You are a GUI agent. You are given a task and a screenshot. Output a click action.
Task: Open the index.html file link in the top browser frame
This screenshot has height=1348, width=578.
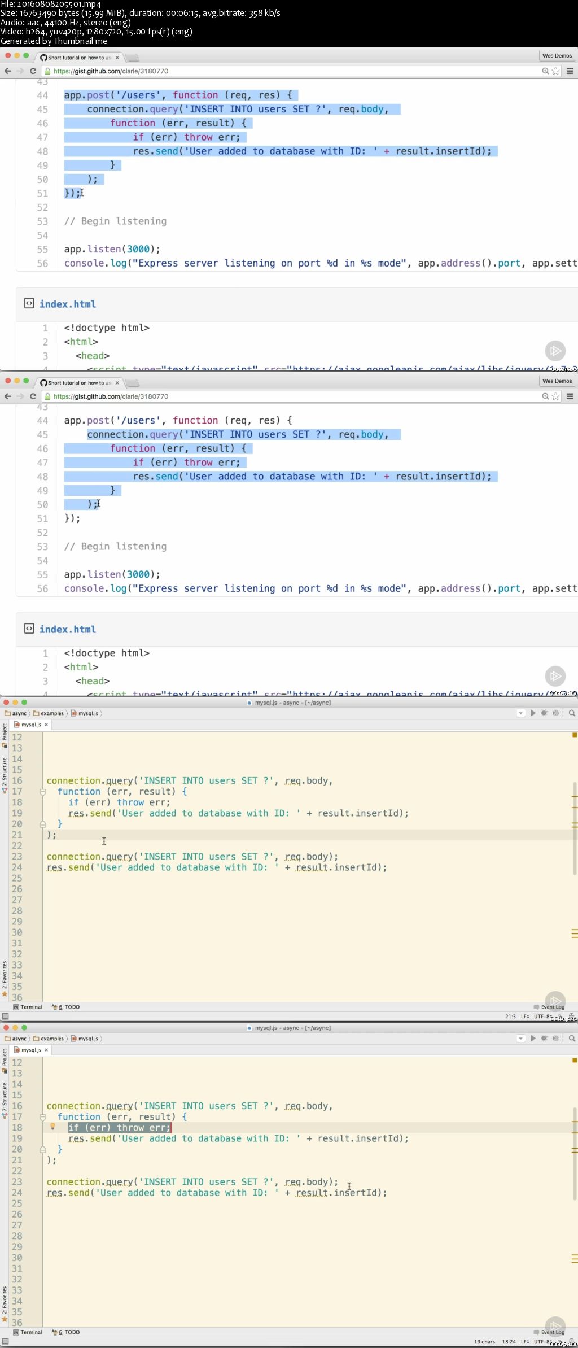pos(68,304)
